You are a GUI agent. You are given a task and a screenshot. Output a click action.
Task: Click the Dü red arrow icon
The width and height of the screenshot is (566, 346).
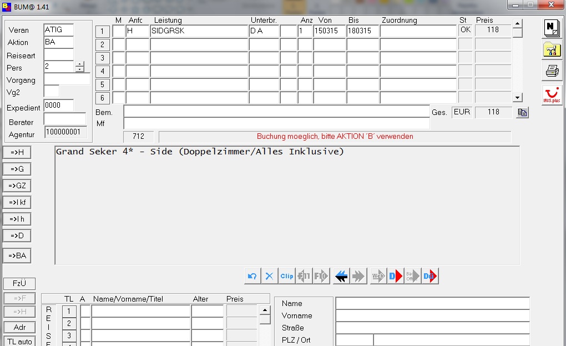[430, 276]
